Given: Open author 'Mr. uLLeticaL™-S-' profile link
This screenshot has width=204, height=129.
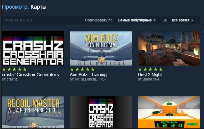Looking at the screenshot, I should click(90, 79).
